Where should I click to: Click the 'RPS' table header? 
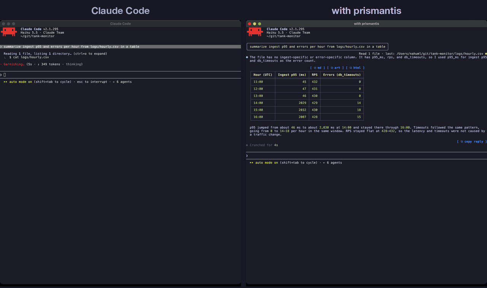pos(315,75)
